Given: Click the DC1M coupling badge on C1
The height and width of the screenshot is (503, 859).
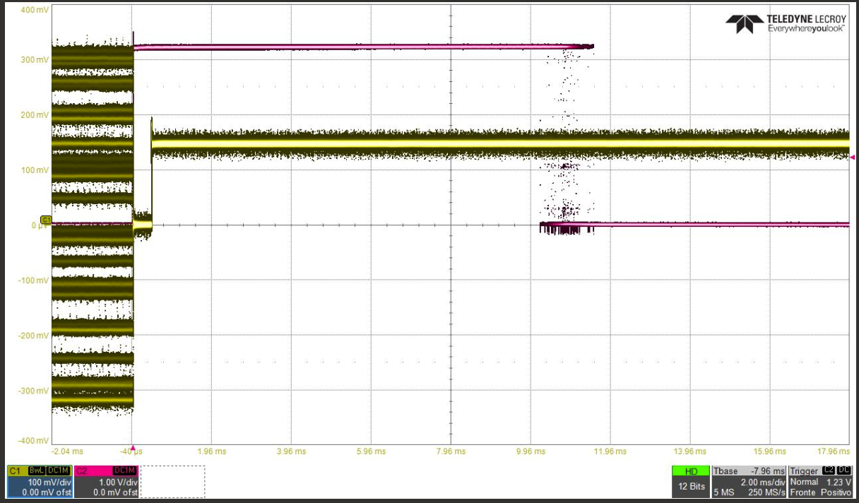Looking at the screenshot, I should [59, 471].
